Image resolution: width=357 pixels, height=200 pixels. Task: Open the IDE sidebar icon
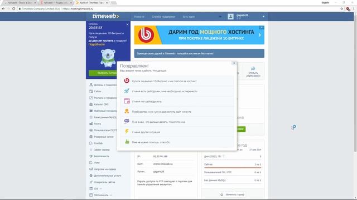91,189
